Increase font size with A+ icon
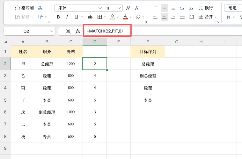 pos(128,8)
